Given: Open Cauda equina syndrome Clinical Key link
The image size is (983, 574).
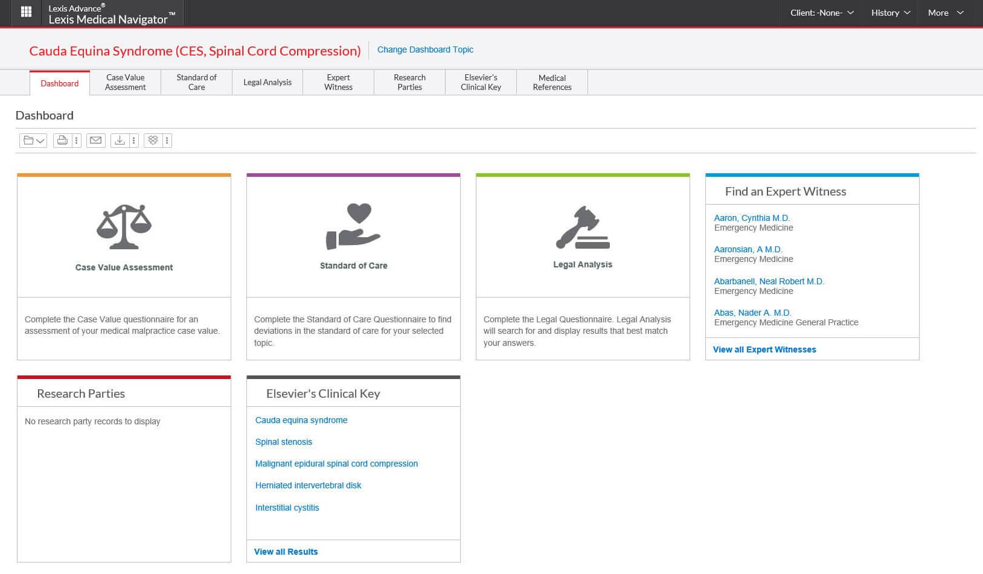Looking at the screenshot, I should point(301,420).
